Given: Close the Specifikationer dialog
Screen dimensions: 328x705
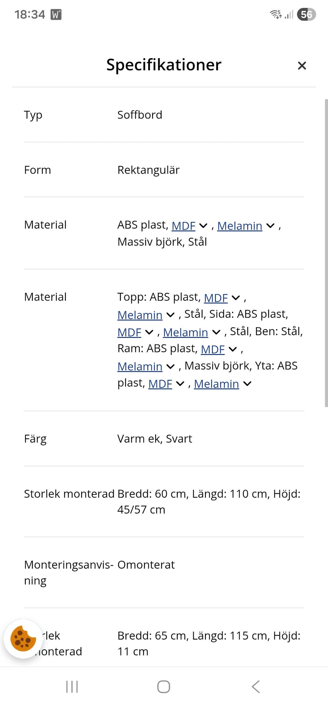Looking at the screenshot, I should coord(302,65).
